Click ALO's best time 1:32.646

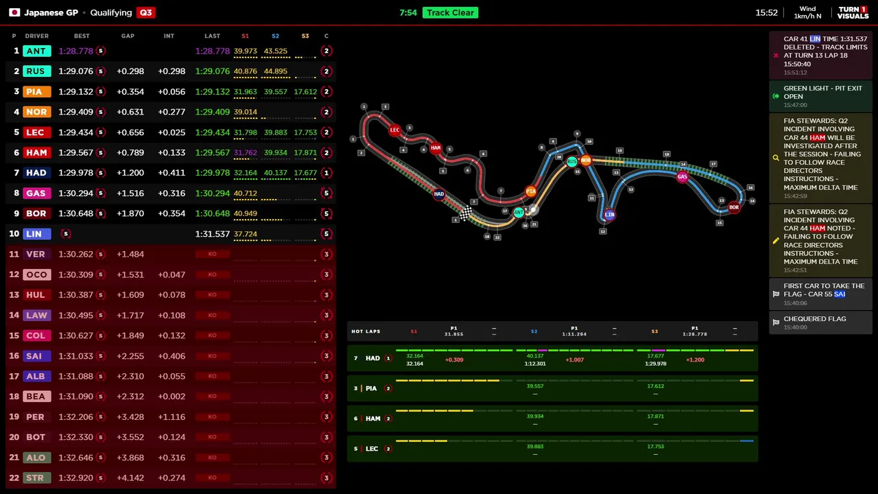click(x=75, y=457)
